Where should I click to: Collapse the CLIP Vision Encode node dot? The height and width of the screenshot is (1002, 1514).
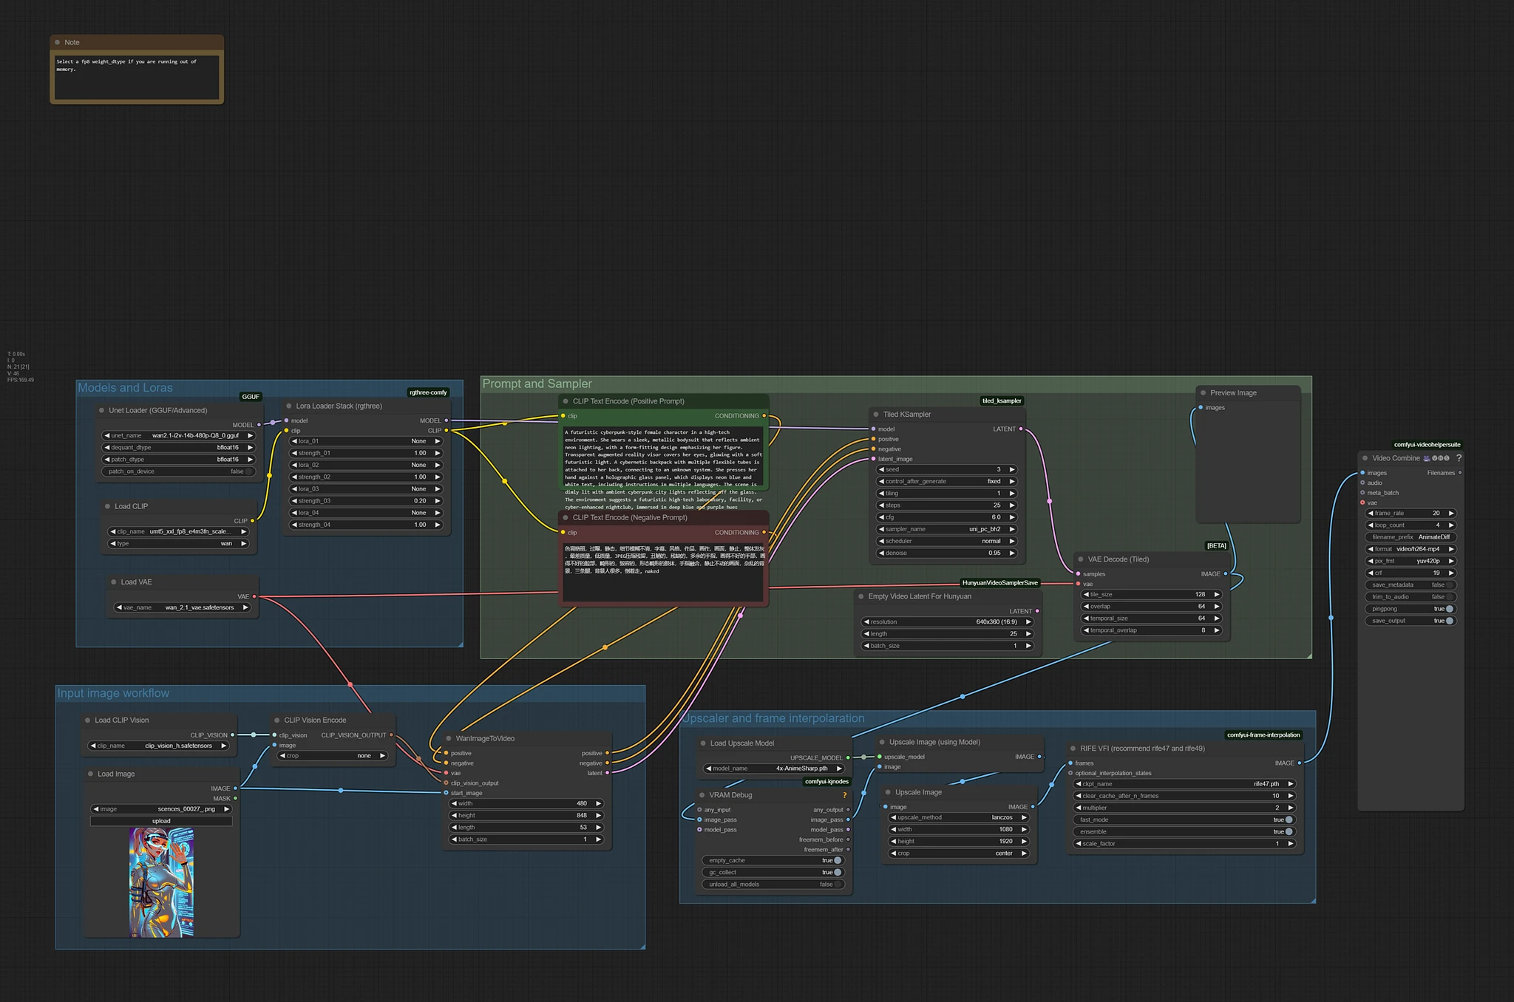[x=277, y=720]
